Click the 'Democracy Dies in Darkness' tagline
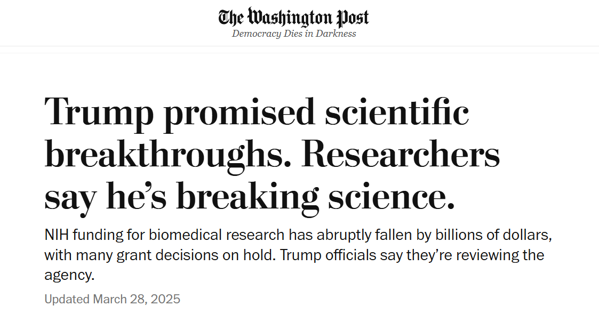 294,34
